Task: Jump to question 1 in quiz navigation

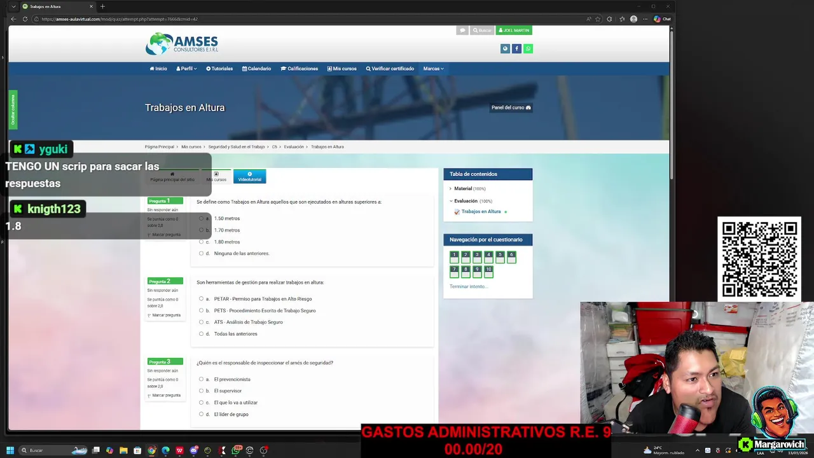Action: click(x=454, y=257)
